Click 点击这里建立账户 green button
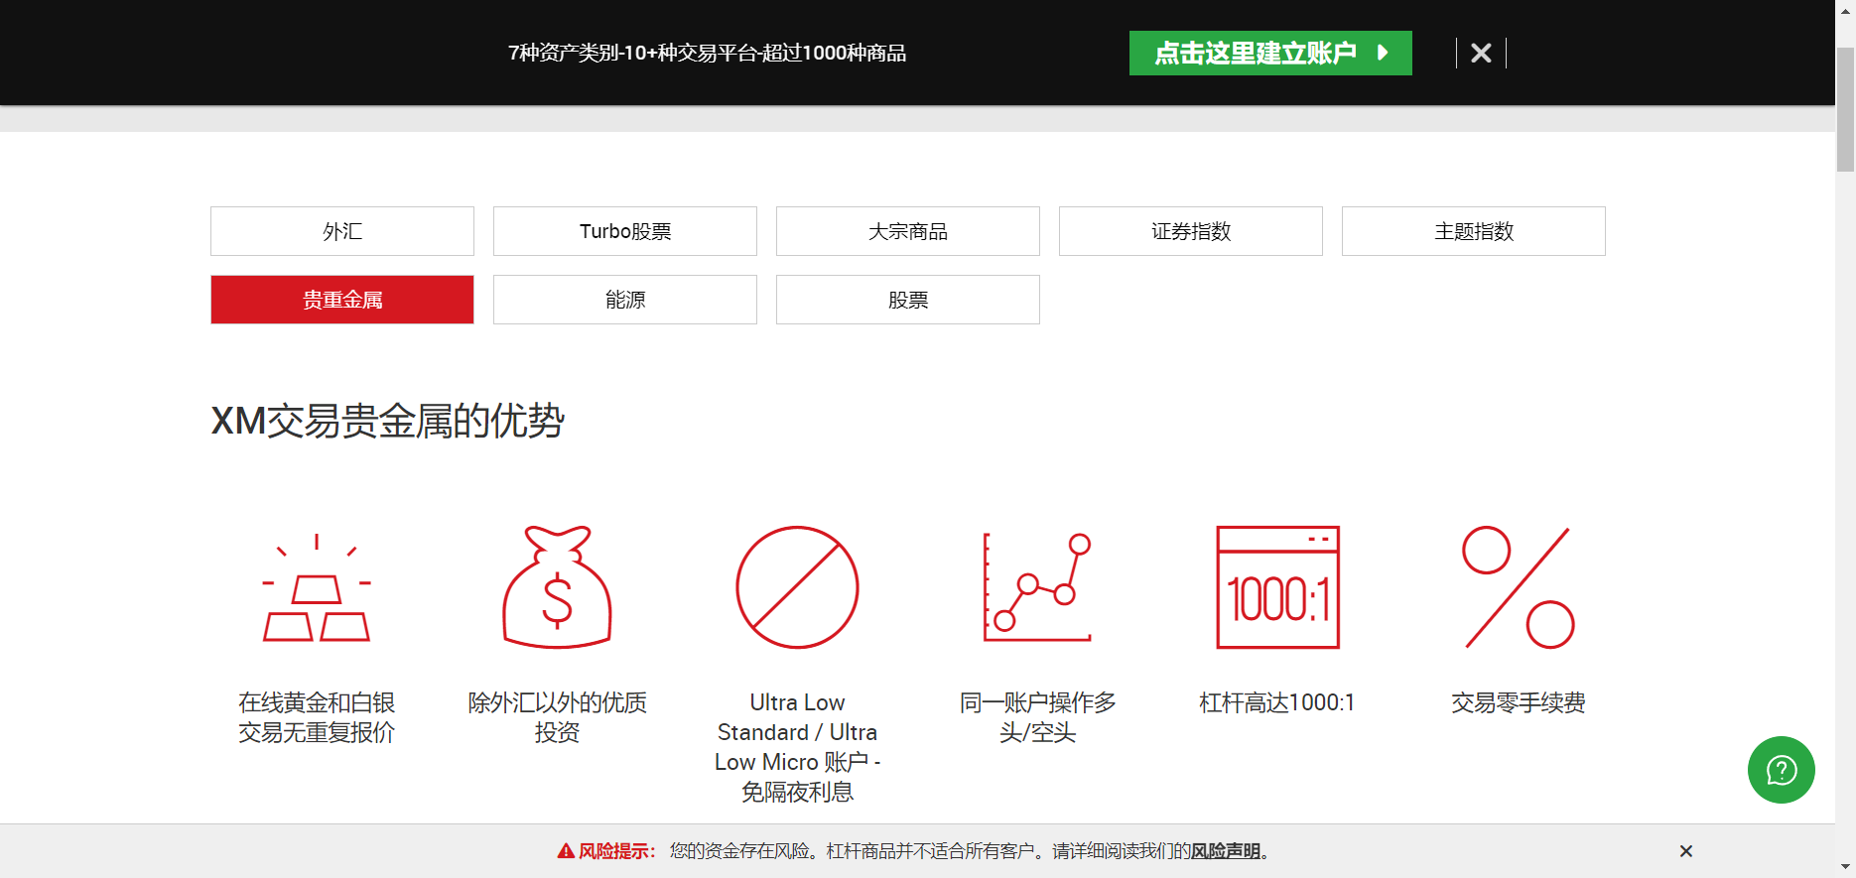The image size is (1856, 878). pos(1270,53)
